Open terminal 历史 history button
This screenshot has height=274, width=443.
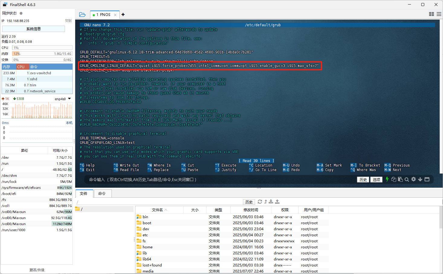(363, 180)
